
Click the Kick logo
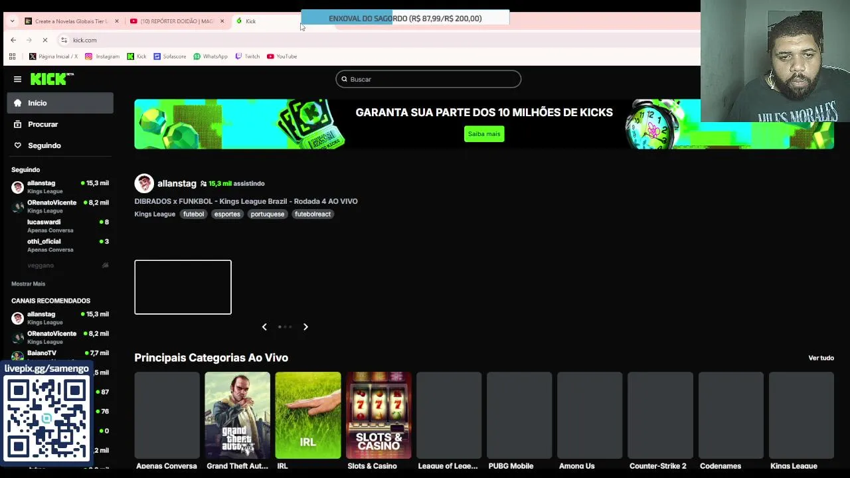coord(52,78)
